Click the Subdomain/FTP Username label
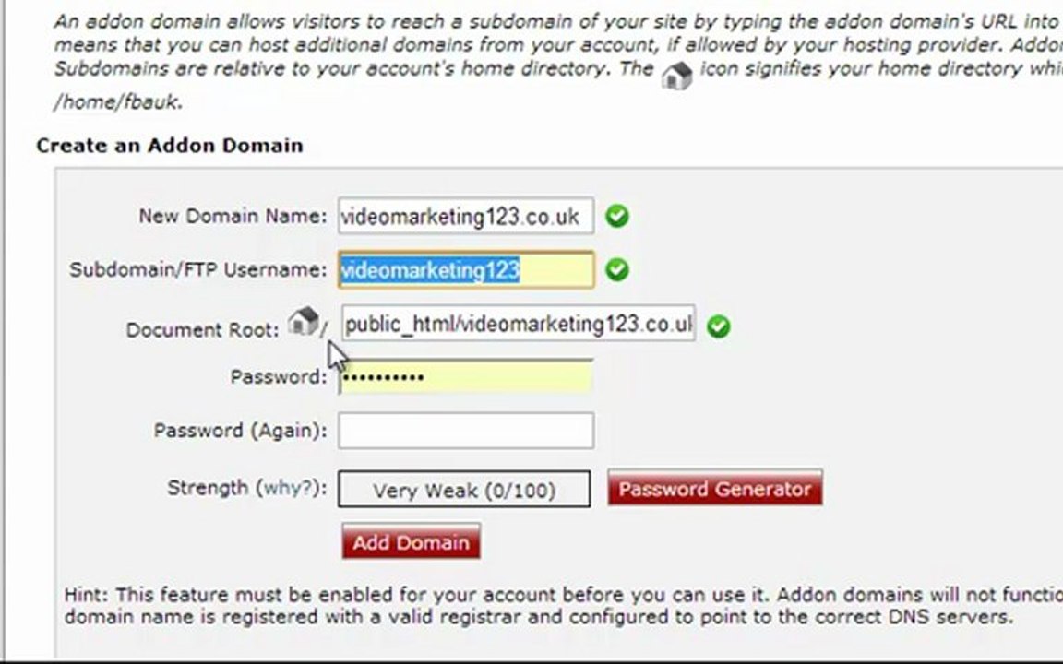 click(x=198, y=269)
